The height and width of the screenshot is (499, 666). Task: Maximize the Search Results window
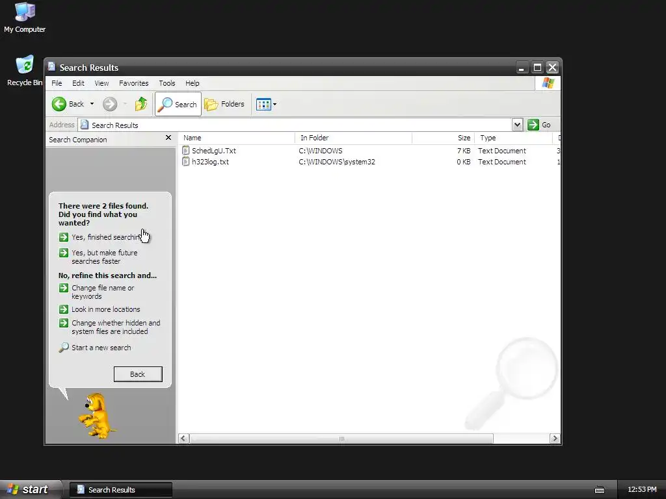pos(537,68)
